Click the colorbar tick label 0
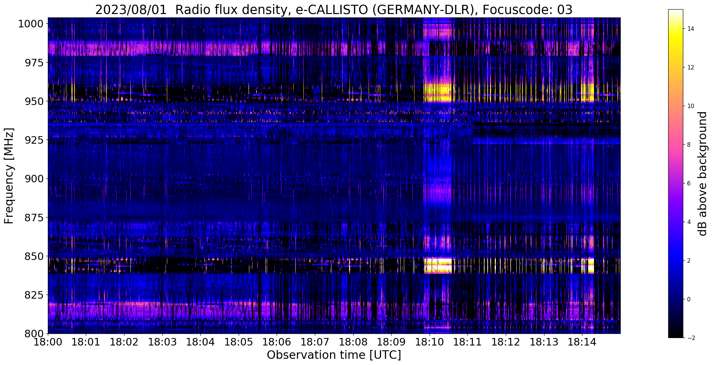Image resolution: width=713 pixels, height=365 pixels. (x=689, y=299)
